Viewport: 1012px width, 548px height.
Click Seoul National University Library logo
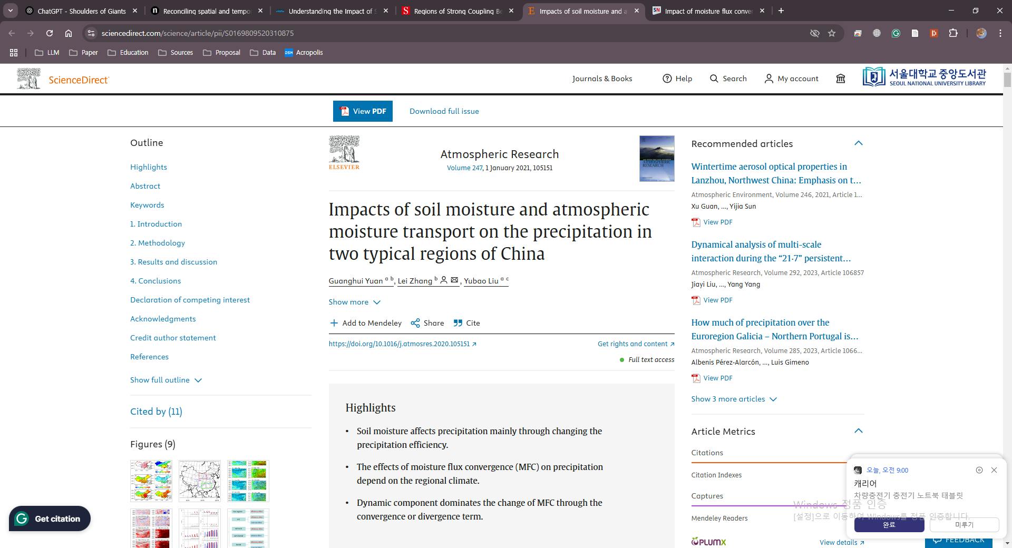tap(924, 77)
